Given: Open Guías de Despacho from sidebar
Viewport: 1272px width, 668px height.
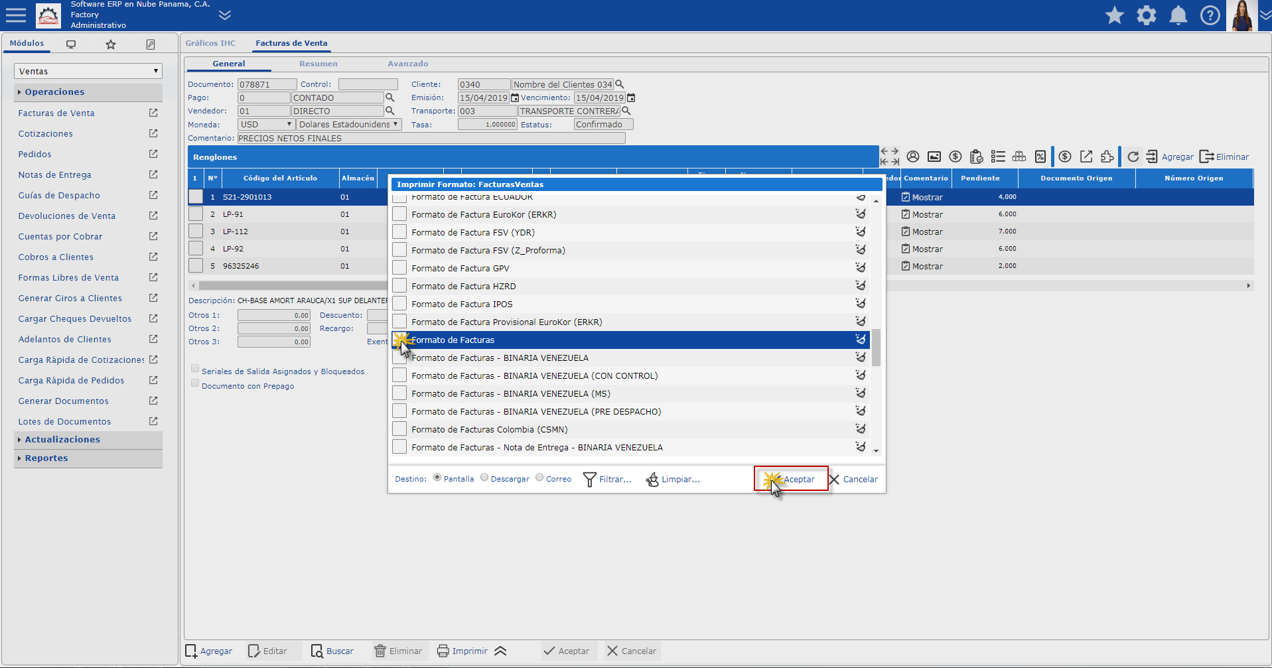Looking at the screenshot, I should (x=59, y=196).
